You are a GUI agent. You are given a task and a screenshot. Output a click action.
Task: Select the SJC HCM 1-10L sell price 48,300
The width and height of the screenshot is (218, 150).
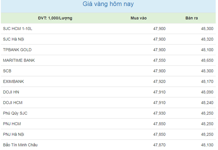coord(207,29)
